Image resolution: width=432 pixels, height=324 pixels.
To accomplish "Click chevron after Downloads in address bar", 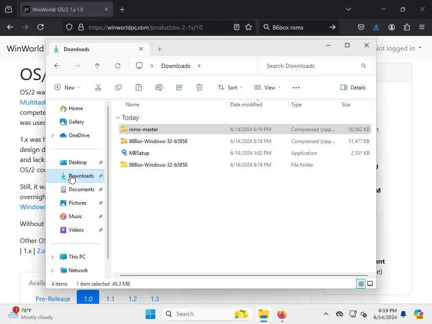I will 199,66.
